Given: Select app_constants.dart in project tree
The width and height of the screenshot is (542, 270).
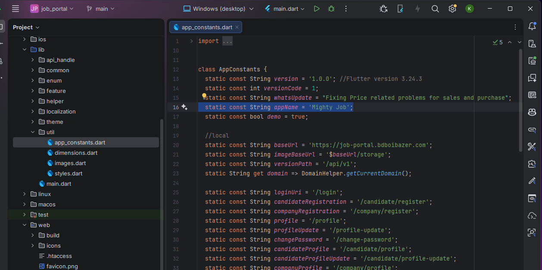Looking at the screenshot, I should point(86,142).
